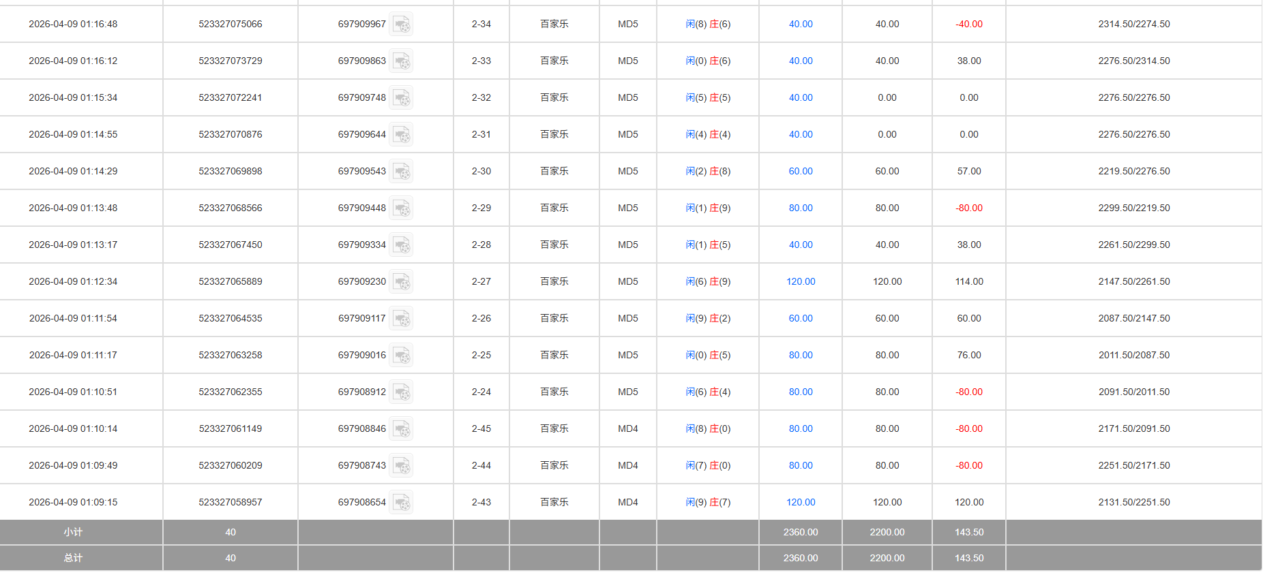Click blue 60.00 bet amount in 2-30 row
This screenshot has height=579, width=1263.
[800, 172]
